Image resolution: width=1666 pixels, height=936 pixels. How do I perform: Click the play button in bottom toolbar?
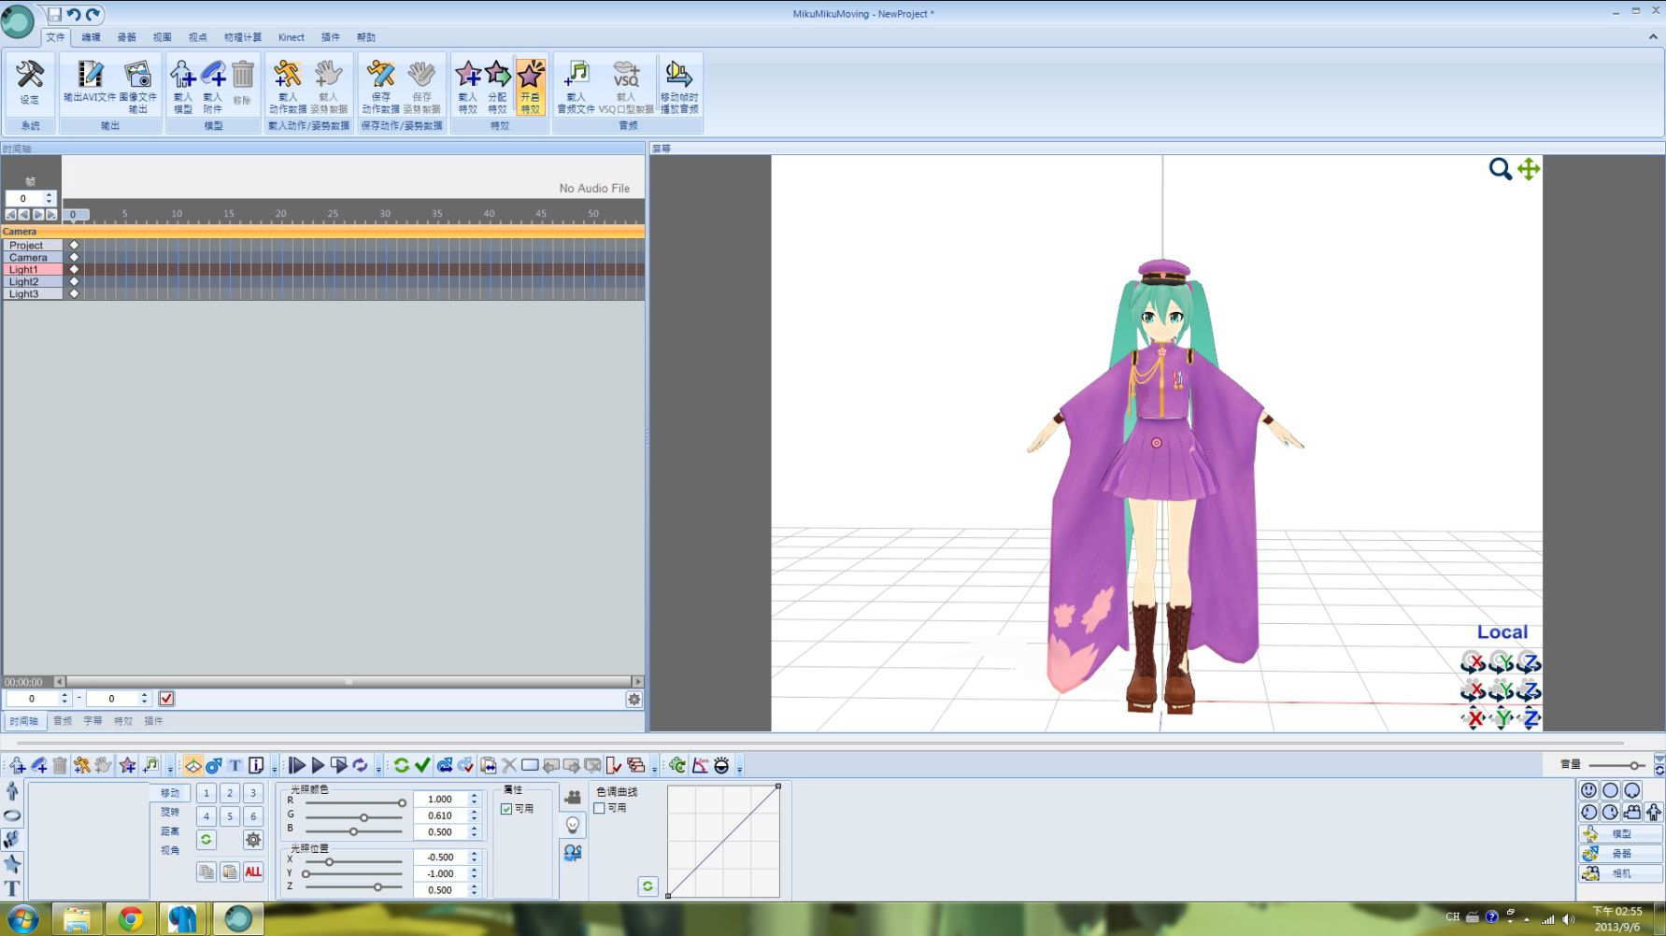[x=318, y=765]
